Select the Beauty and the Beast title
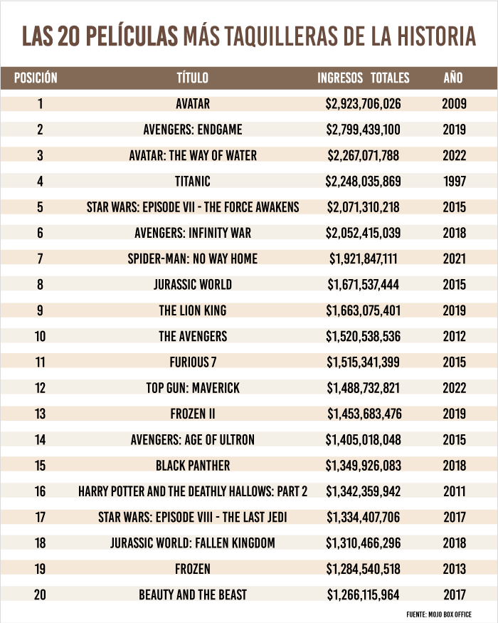Screen dimensions: 498x623 pyautogui.click(x=193, y=595)
